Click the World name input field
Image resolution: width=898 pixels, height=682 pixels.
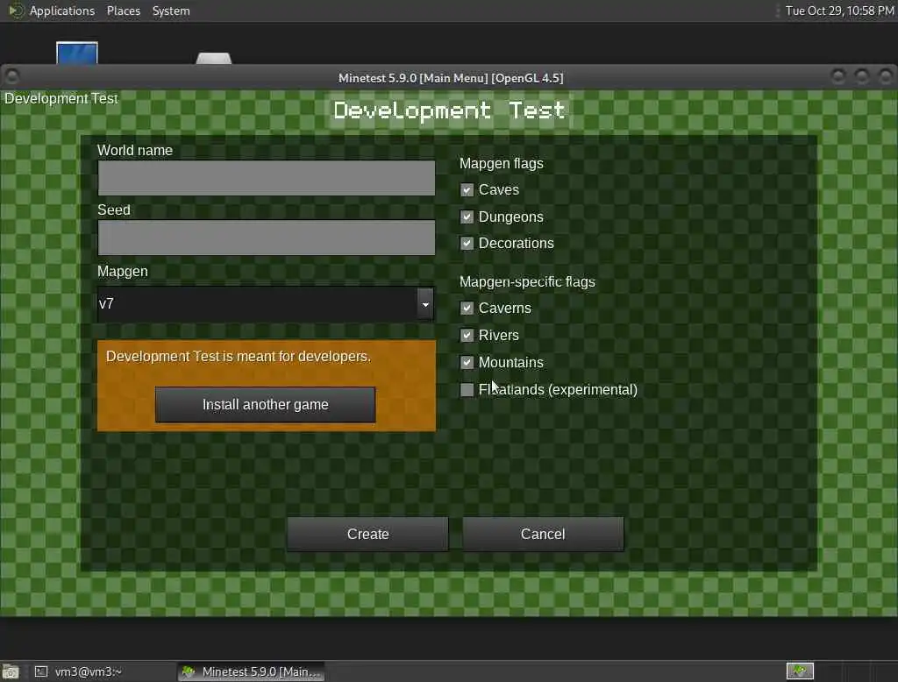click(267, 178)
